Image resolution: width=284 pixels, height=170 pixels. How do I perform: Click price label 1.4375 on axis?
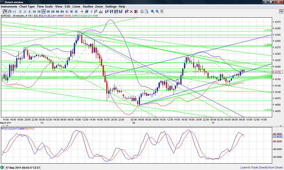coord(277,22)
